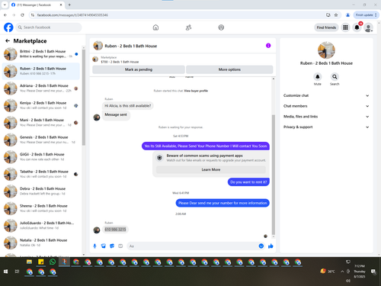Open the account profile avatar menu

(x=368, y=27)
